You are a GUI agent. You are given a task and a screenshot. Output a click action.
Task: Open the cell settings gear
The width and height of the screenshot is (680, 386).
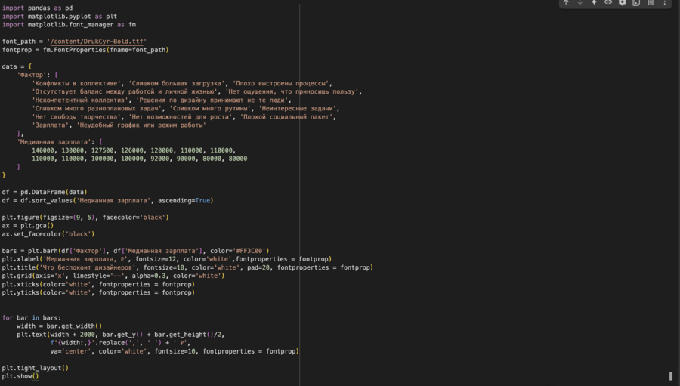click(623, 3)
